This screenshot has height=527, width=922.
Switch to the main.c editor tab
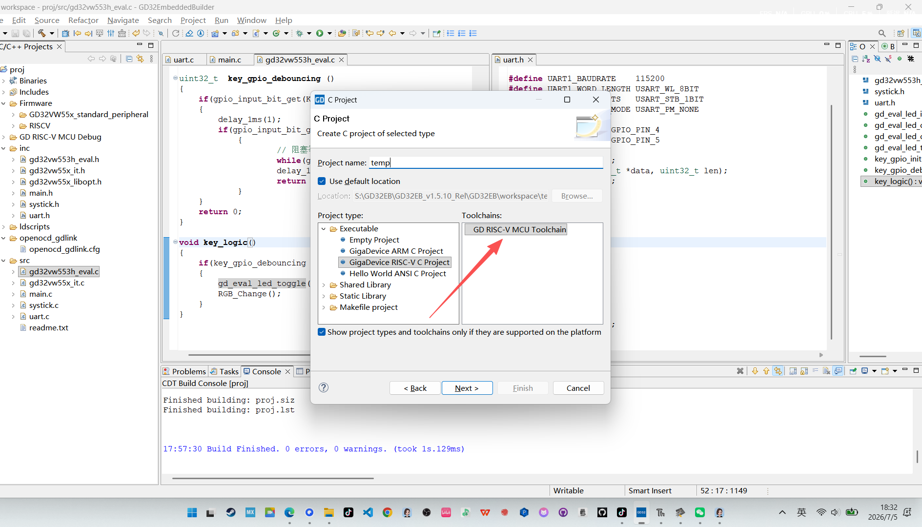tap(229, 60)
